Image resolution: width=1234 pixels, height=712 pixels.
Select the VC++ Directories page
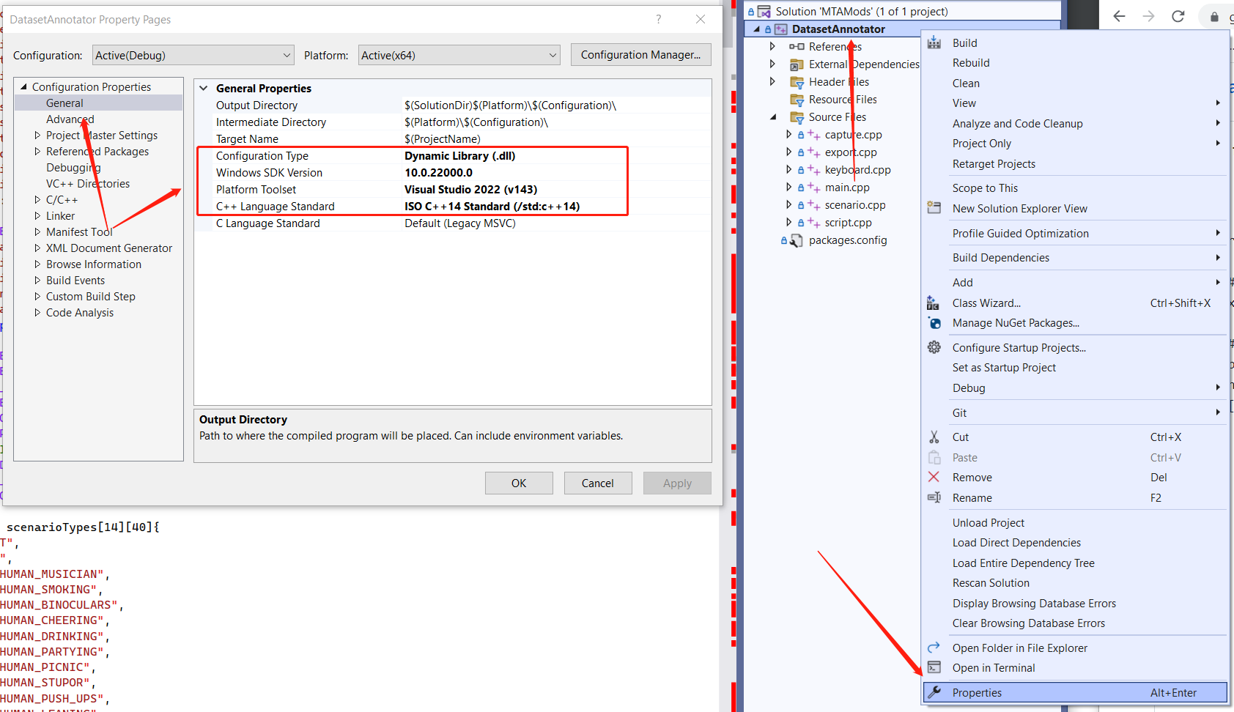88,183
